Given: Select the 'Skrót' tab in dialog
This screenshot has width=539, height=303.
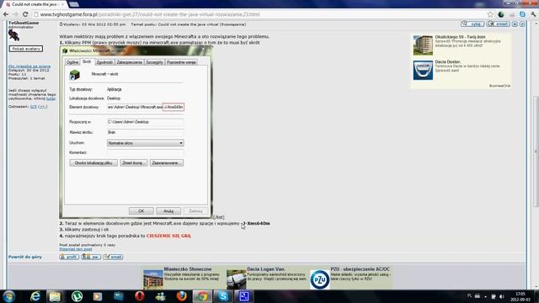Looking at the screenshot, I should 87,61.
